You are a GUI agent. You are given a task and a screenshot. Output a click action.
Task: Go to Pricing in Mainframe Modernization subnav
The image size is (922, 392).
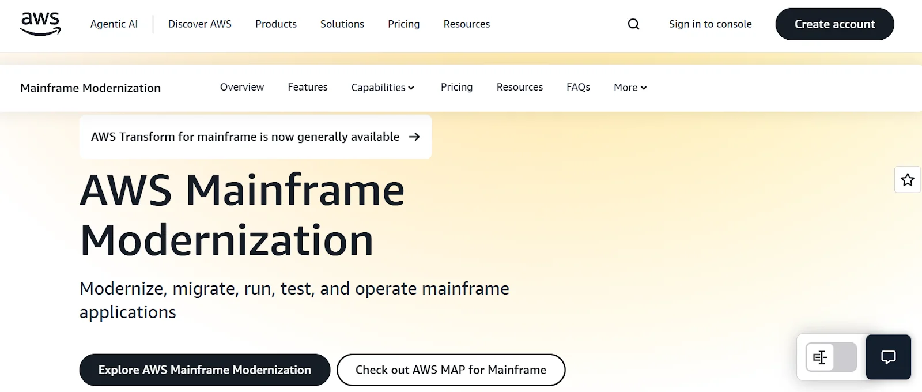coord(457,87)
